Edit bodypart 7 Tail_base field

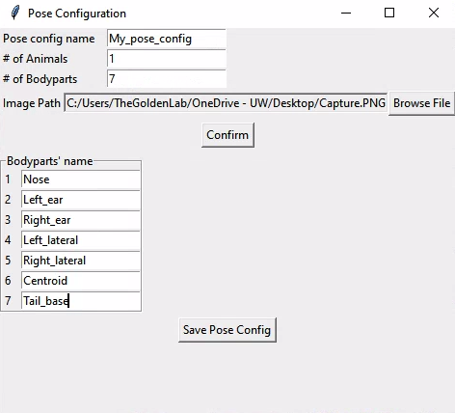81,301
